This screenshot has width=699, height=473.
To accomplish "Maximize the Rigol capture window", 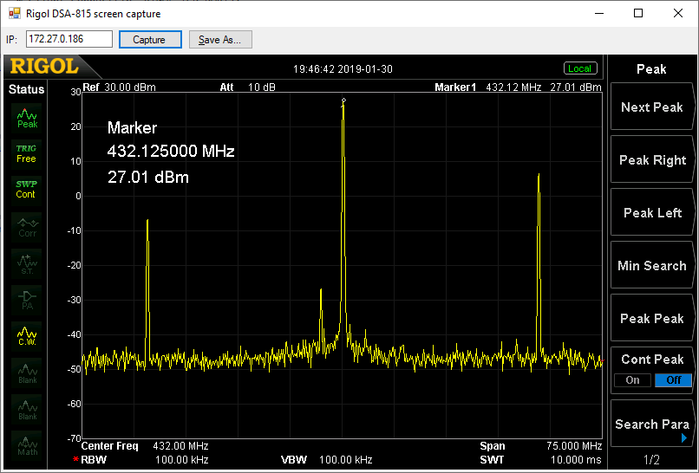I will tap(638, 13).
